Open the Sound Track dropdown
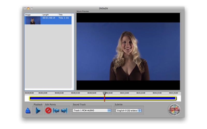 pos(92,110)
